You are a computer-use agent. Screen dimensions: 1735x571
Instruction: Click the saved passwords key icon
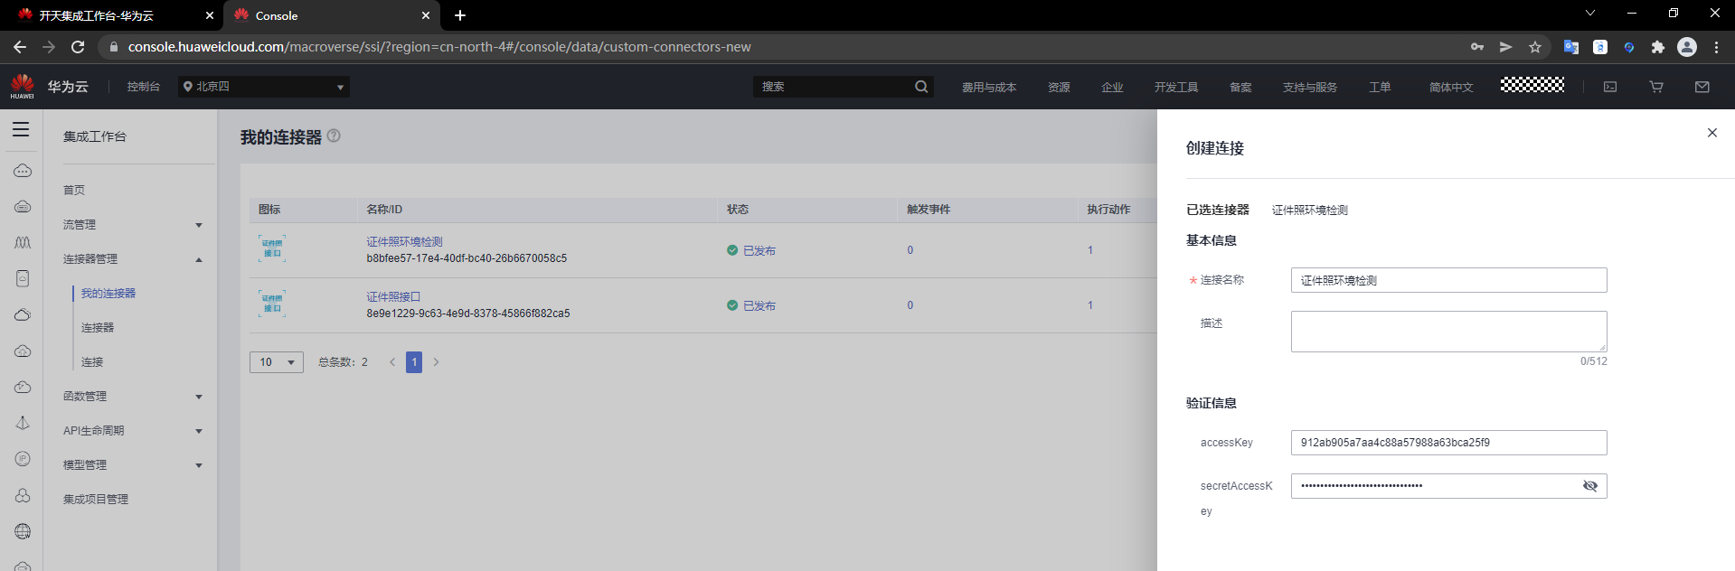(x=1477, y=47)
